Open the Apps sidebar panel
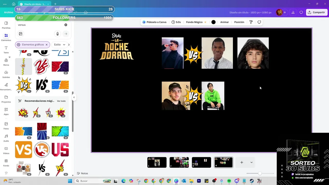The image size is (329, 185). pyautogui.click(x=6, y=111)
